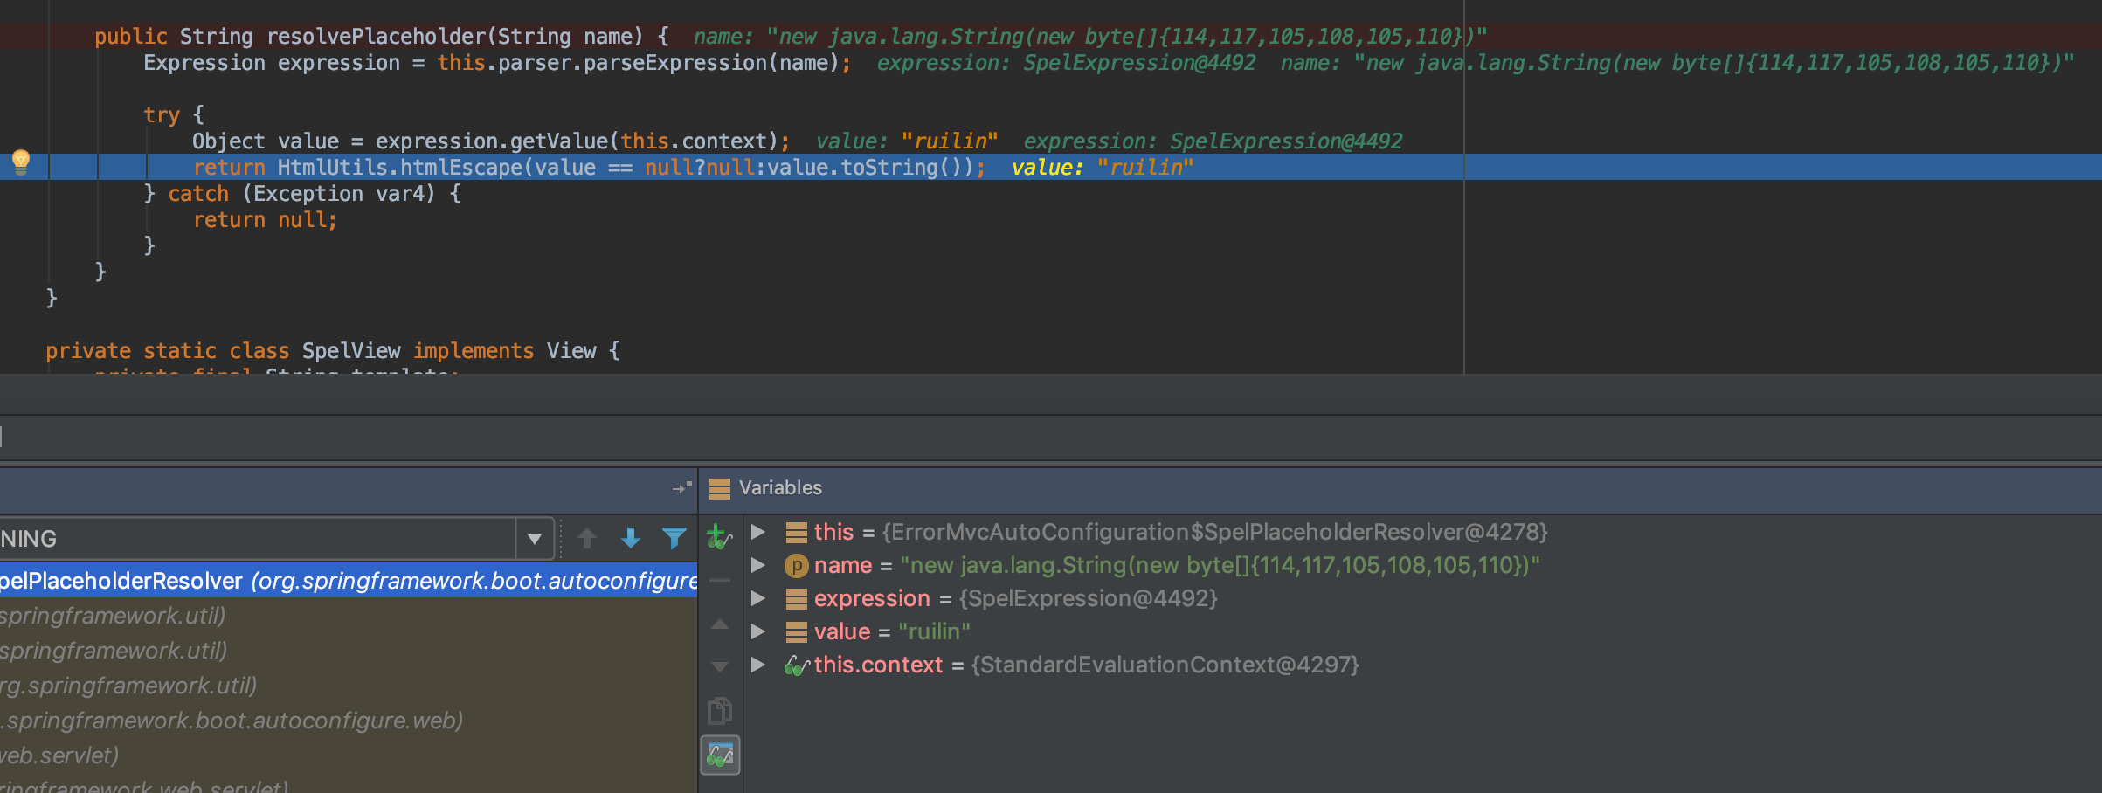The height and width of the screenshot is (793, 2102).
Task: Click the "ruilin" value in Variables panel
Action: (x=934, y=631)
